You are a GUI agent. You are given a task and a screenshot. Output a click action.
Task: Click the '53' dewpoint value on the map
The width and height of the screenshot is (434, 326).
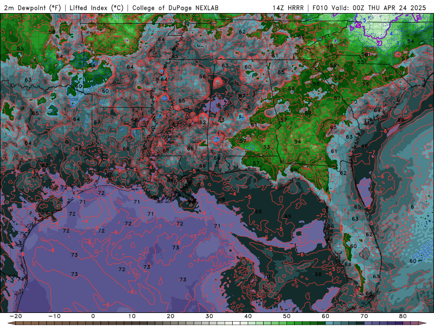(x=266, y=147)
